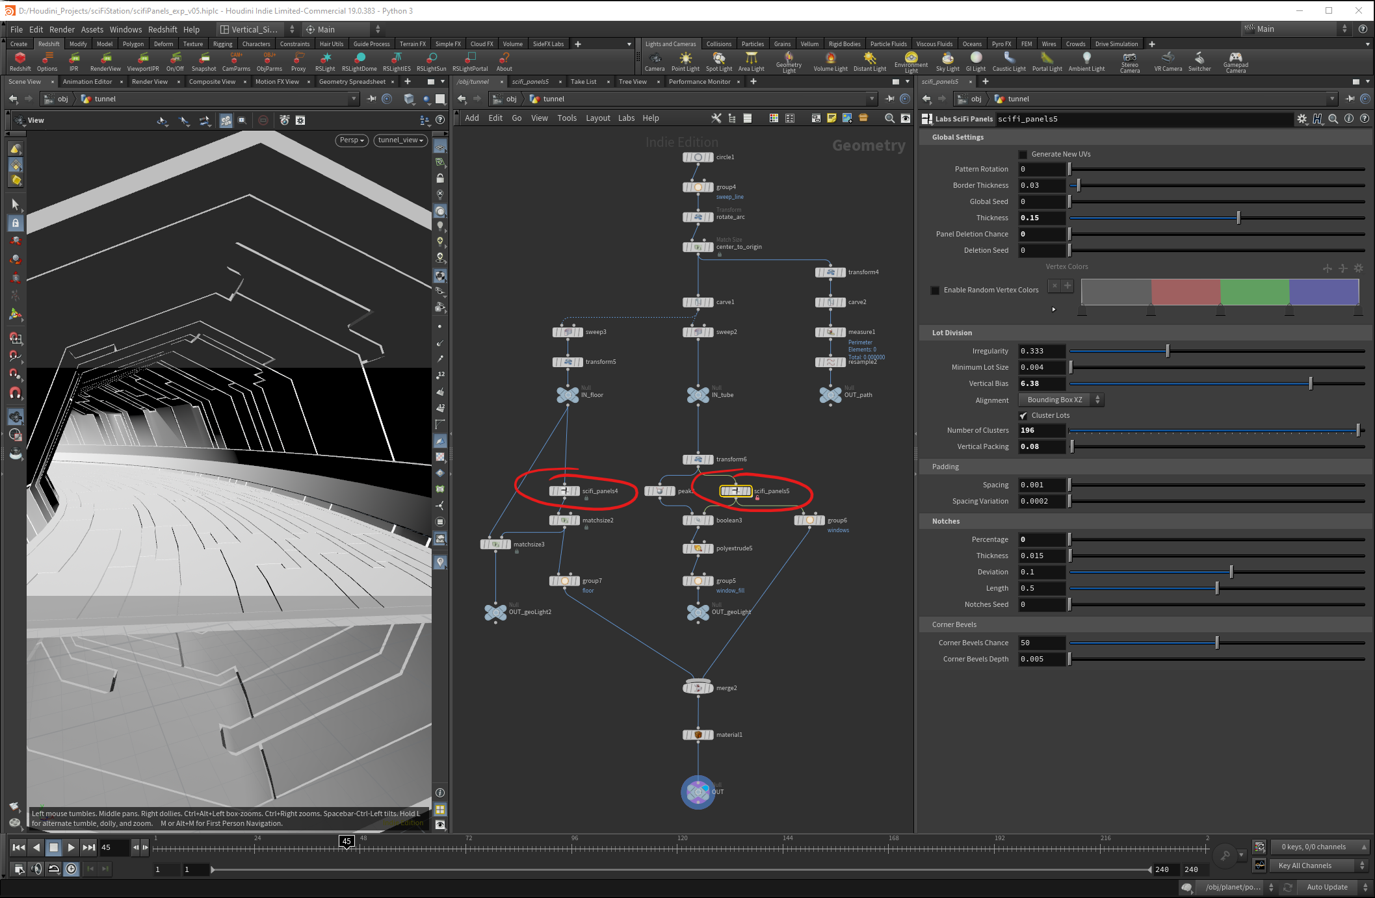Screen dimensions: 1375x898
Task: Select the merge2 node
Action: pyautogui.click(x=698, y=687)
